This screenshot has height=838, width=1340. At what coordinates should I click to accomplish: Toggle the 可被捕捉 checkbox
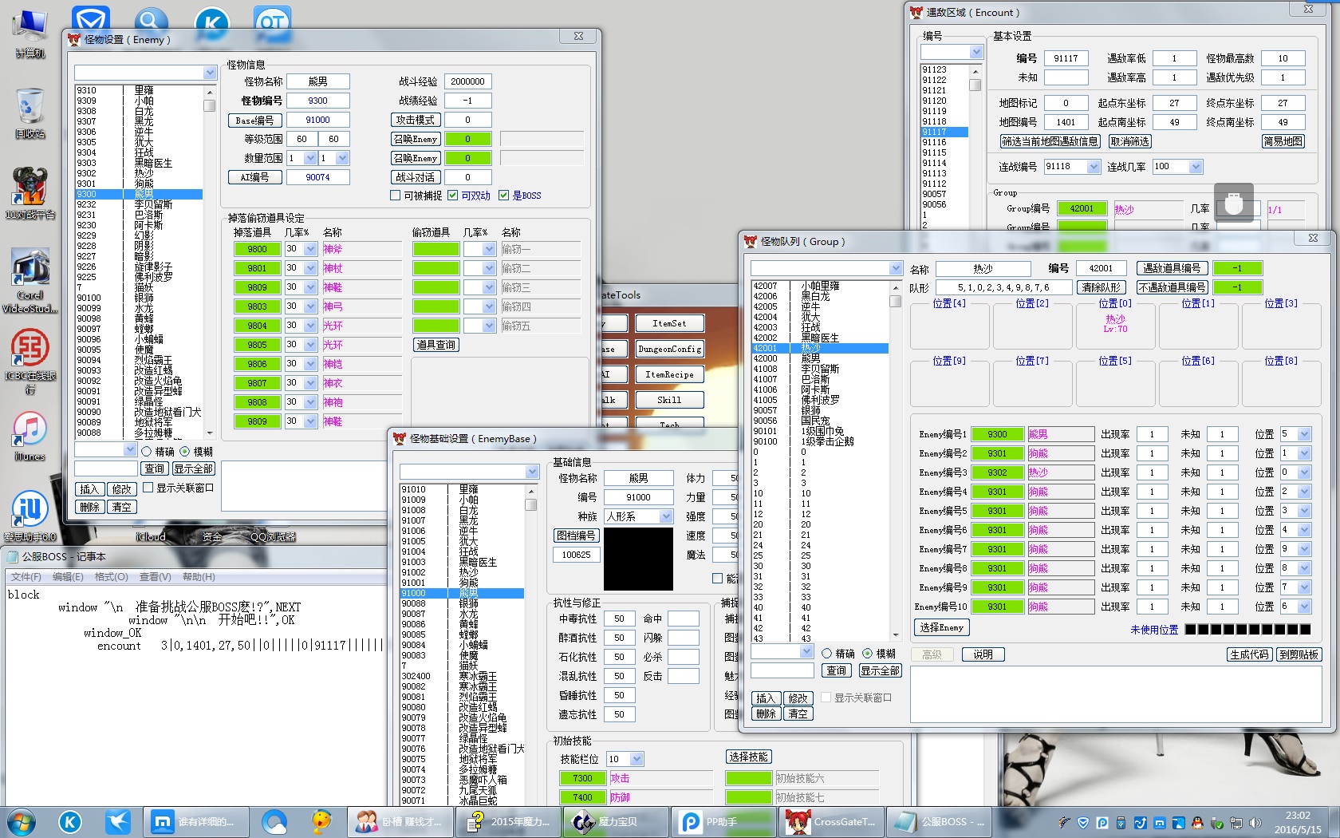tap(396, 196)
